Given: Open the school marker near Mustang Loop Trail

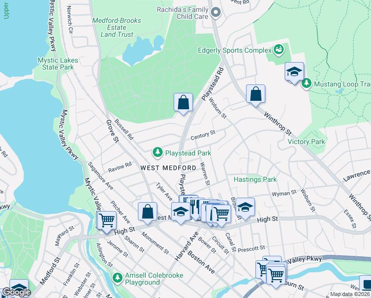Looking at the screenshot, I should click(294, 73).
